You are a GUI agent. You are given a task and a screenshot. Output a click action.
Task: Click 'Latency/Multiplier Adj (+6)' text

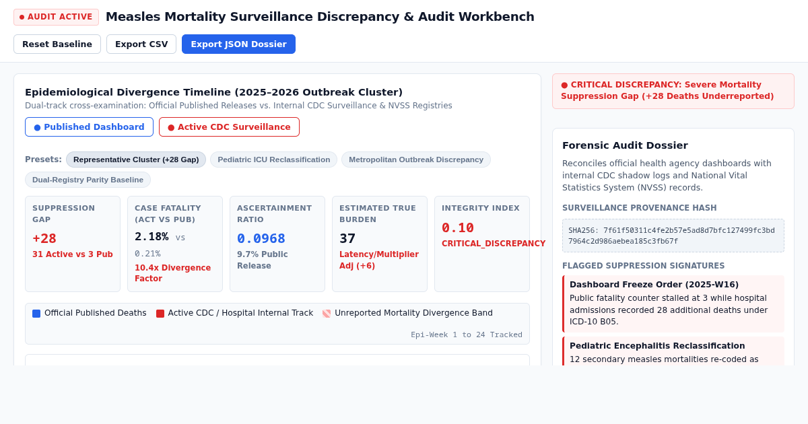pos(379,260)
